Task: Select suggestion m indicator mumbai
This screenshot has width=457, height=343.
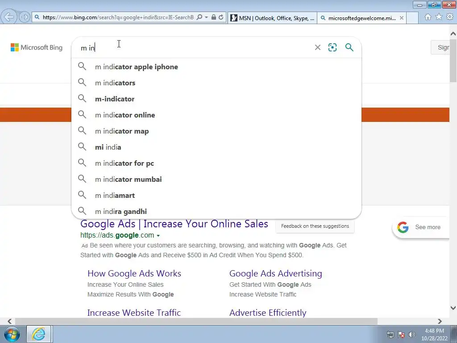Action: point(216,180)
